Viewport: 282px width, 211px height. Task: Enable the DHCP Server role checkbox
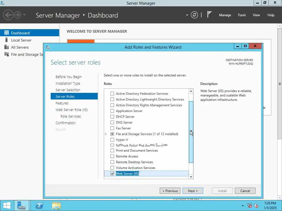[112, 116]
